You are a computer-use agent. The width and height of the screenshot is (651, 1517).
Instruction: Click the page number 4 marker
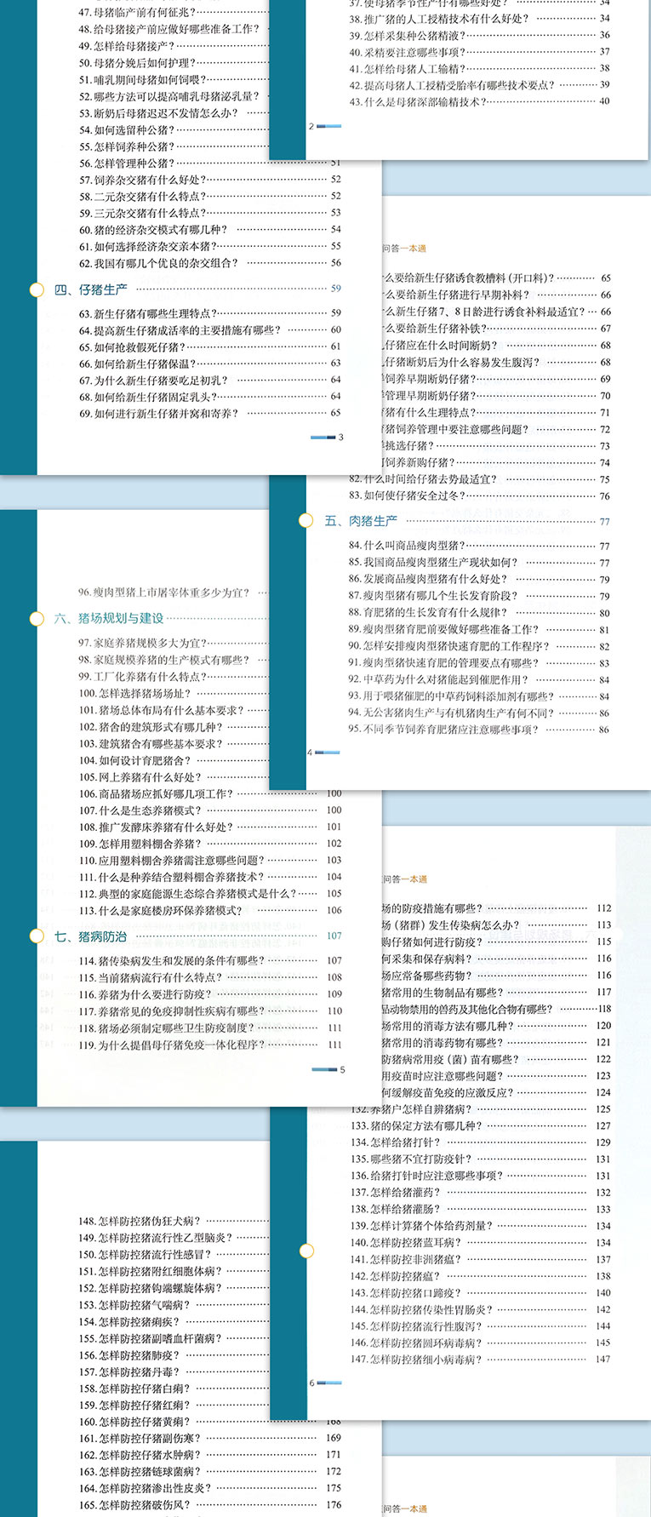[x=310, y=753]
